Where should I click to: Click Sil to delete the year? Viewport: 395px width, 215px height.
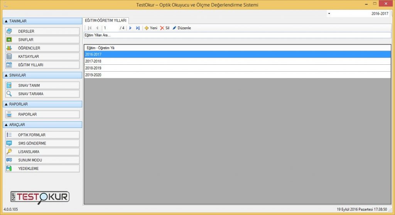(165, 28)
